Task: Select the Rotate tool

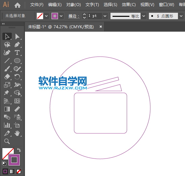Action: (17, 77)
